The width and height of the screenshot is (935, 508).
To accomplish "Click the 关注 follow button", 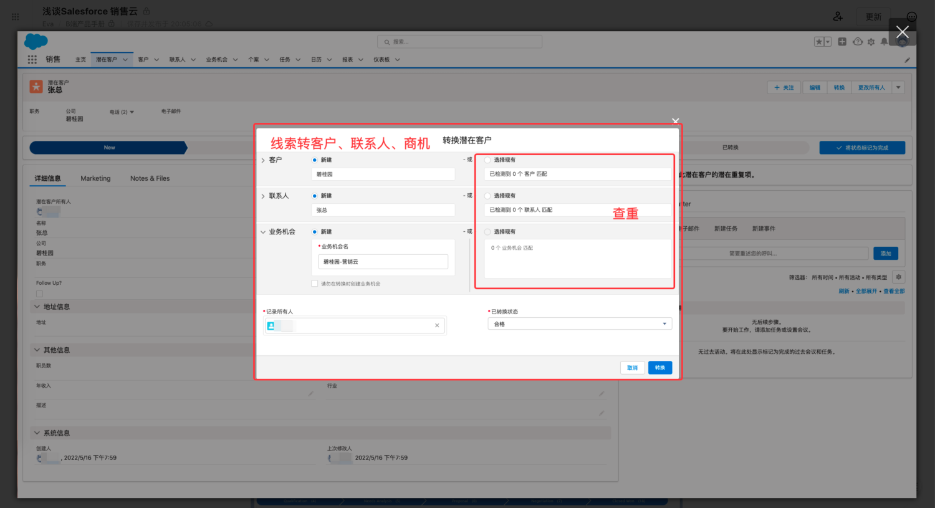I will pyautogui.click(x=784, y=87).
